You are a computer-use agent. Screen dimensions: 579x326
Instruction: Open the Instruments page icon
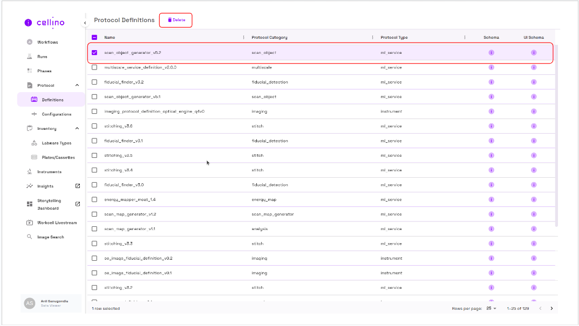tap(30, 172)
